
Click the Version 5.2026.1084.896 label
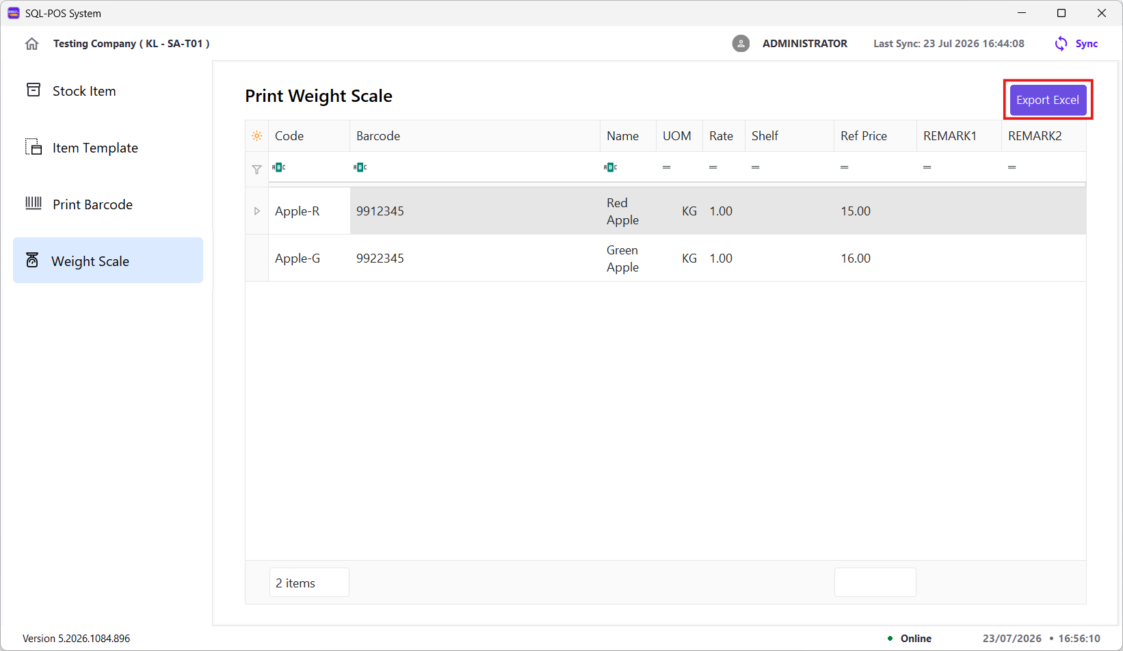click(x=76, y=639)
